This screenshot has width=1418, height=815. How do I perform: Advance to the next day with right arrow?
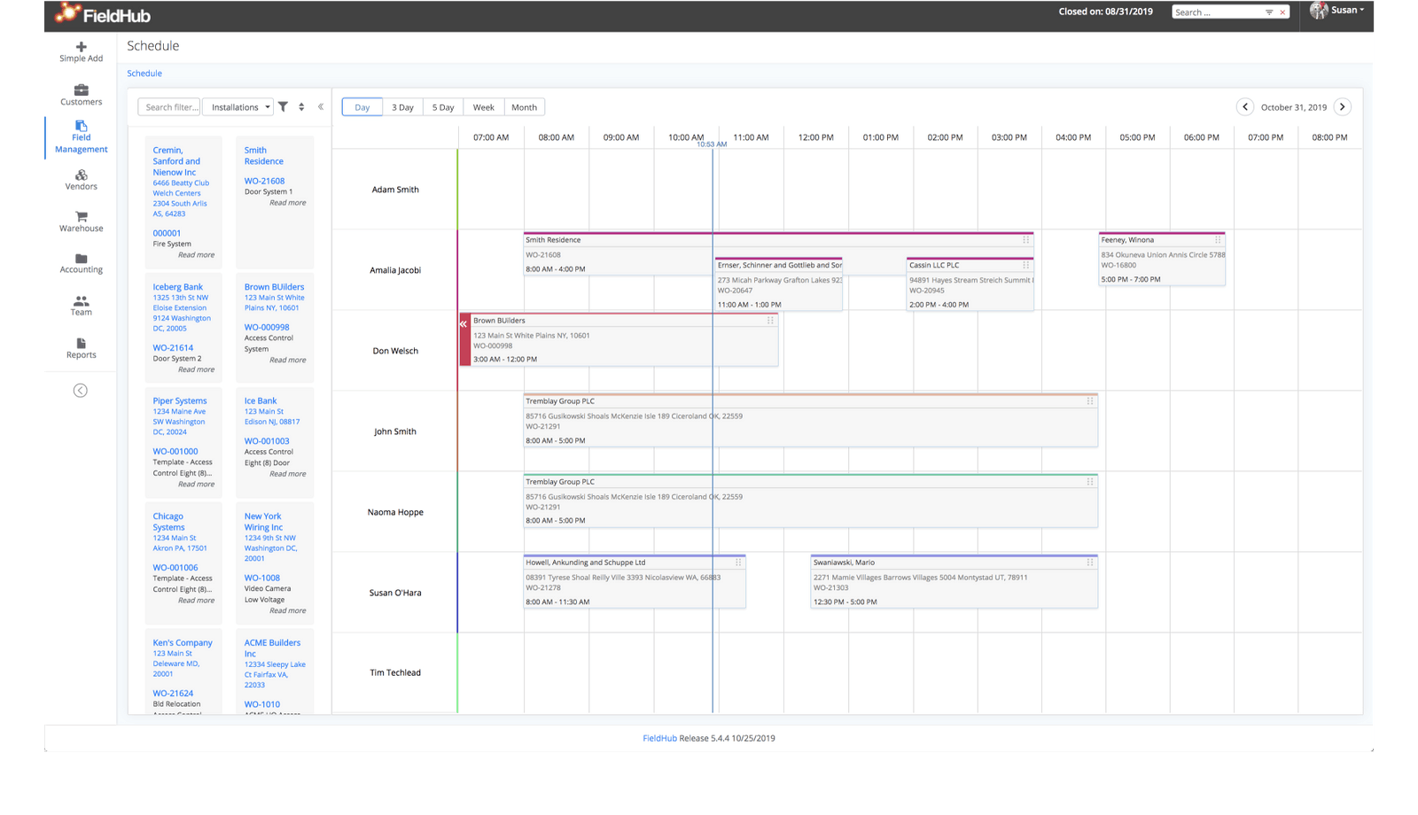(1343, 106)
